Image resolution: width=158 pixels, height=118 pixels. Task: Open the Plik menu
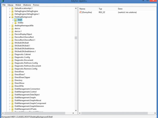(x=4, y=5)
